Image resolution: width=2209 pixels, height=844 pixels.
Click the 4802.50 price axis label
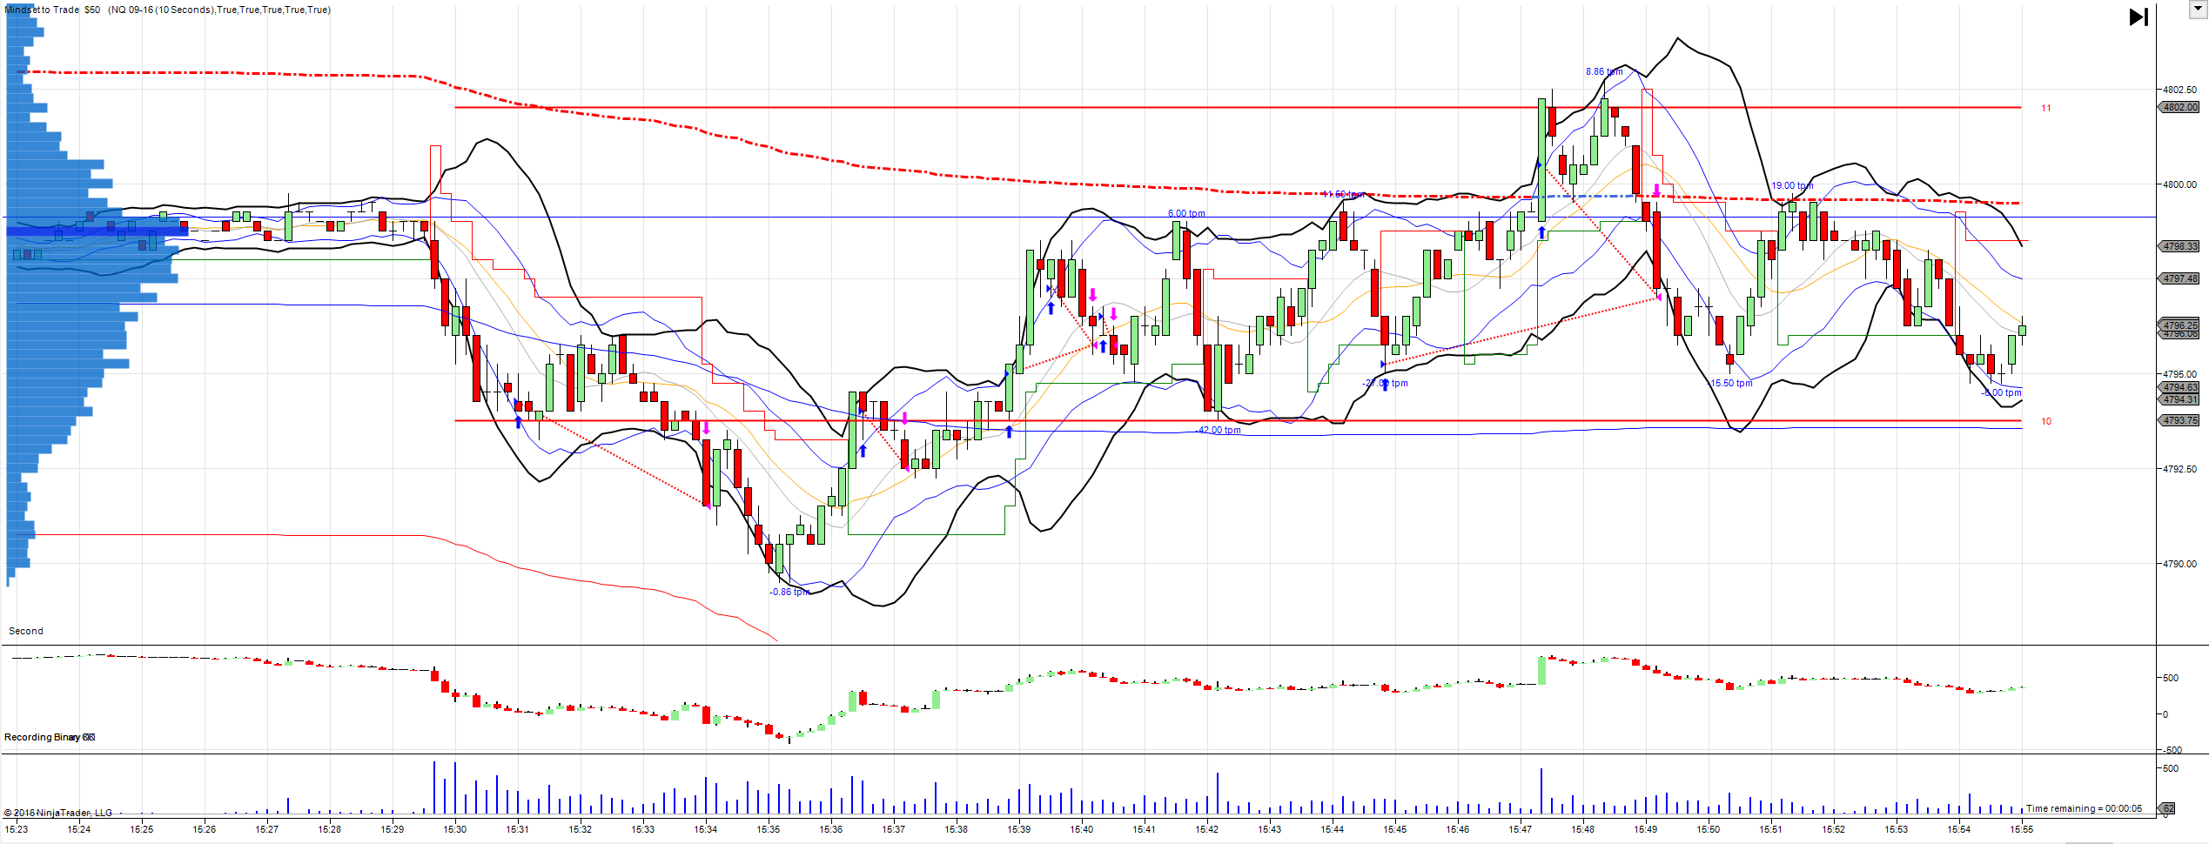[2179, 90]
